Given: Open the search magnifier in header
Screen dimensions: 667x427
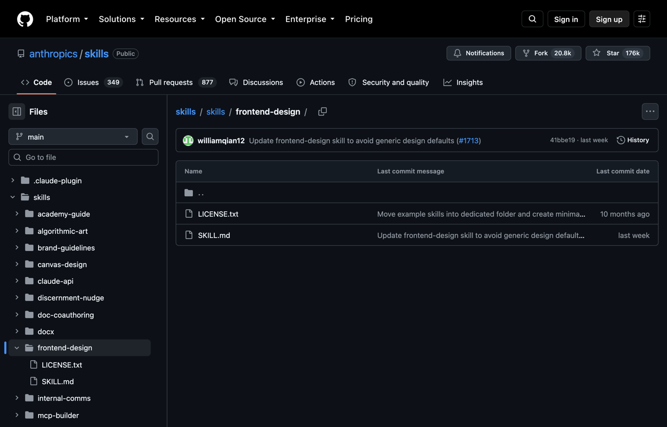Looking at the screenshot, I should pos(532,19).
